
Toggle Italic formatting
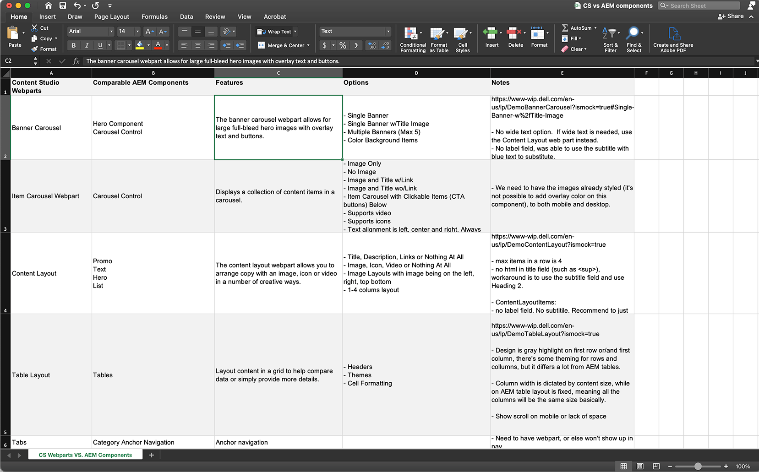[x=87, y=45]
